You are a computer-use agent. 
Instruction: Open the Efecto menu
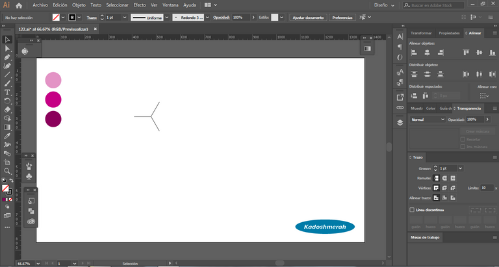click(x=140, y=5)
